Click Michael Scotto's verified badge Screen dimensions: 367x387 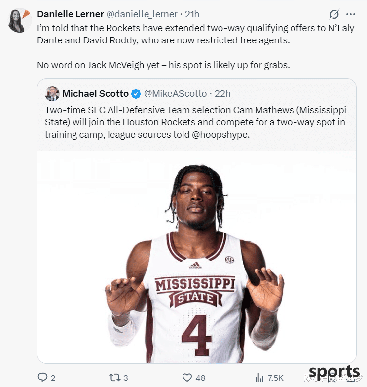[136, 94]
